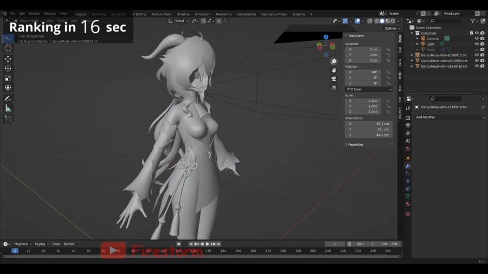Hide GanyuBody object via eye icon
The image size is (488, 274).
(477, 55)
